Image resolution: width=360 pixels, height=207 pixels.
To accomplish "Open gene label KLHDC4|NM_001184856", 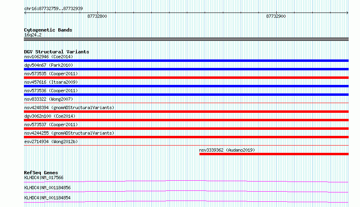I will click(47, 188).
